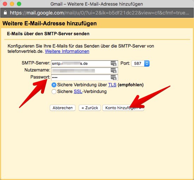Viewport: 194px width, 180px height.
Task: Click the mail.google.com URL in address bar
Action: coord(99,13)
